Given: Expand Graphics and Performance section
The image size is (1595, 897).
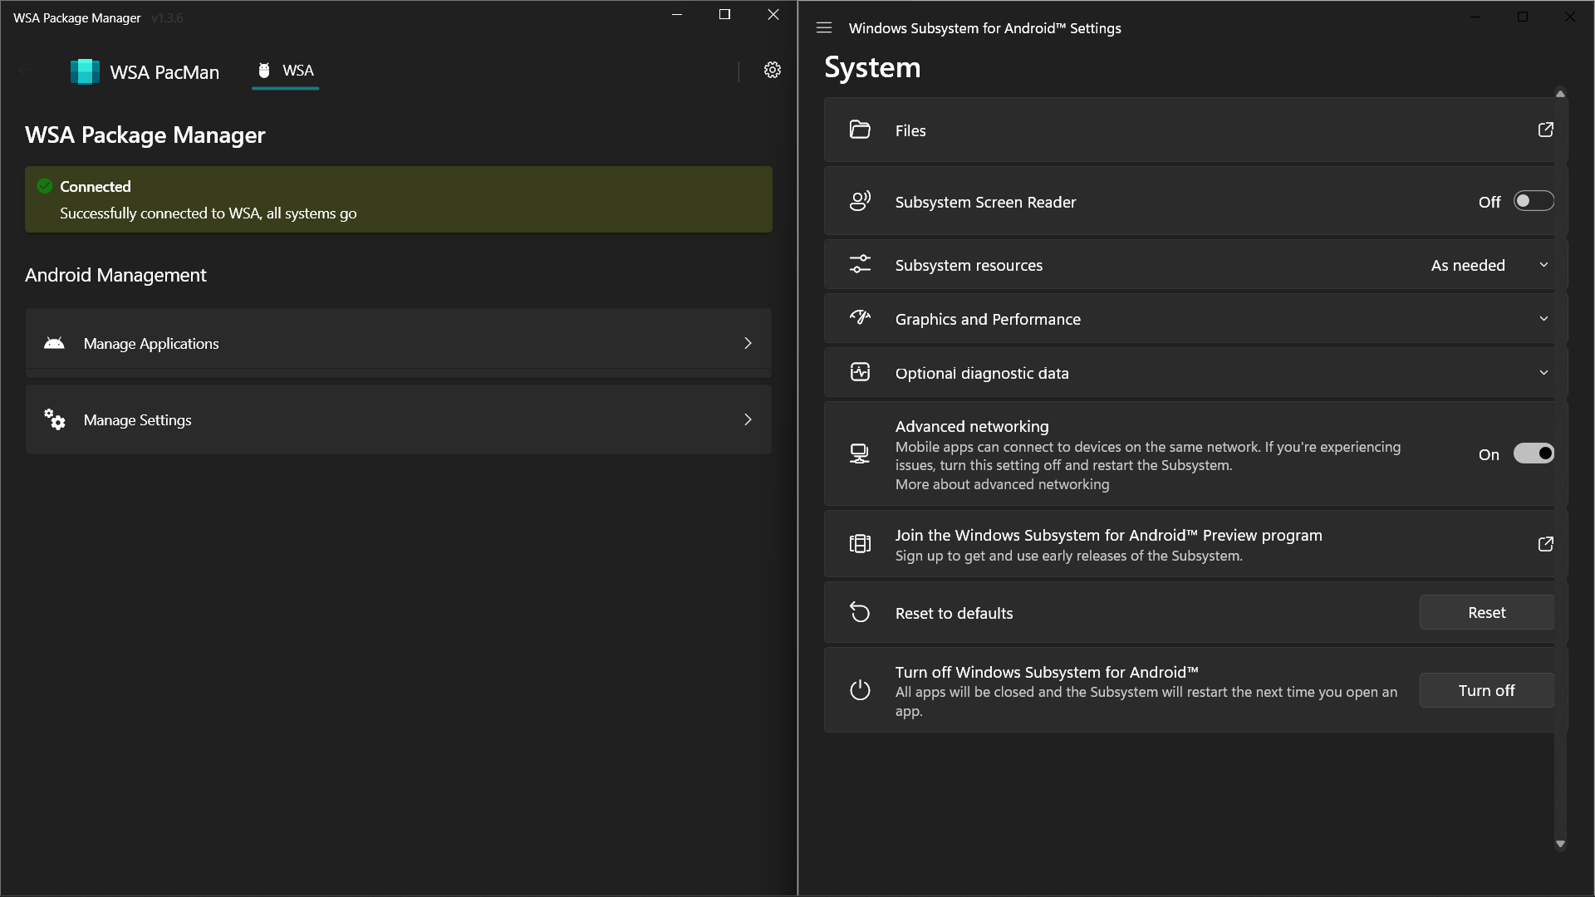Looking at the screenshot, I should point(1543,319).
